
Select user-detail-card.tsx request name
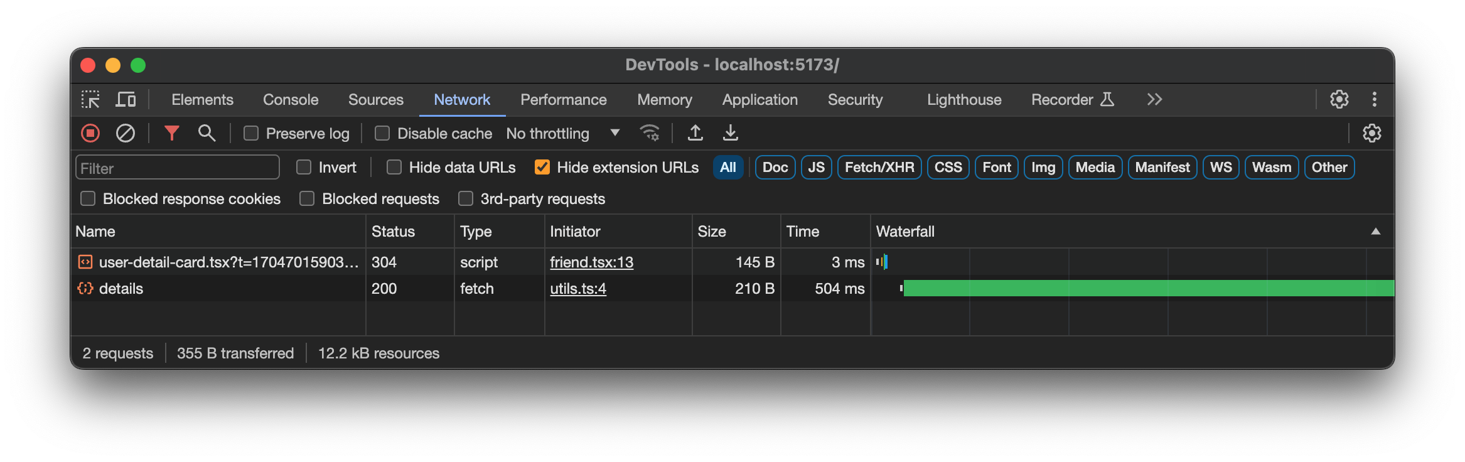[x=228, y=262]
